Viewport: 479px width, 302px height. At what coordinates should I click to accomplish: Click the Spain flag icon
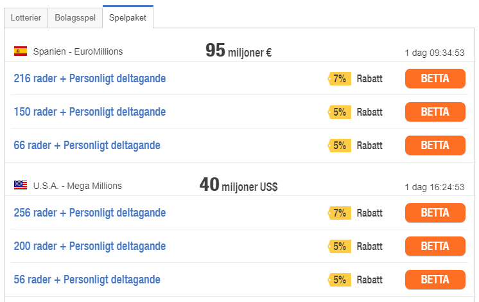(x=21, y=51)
